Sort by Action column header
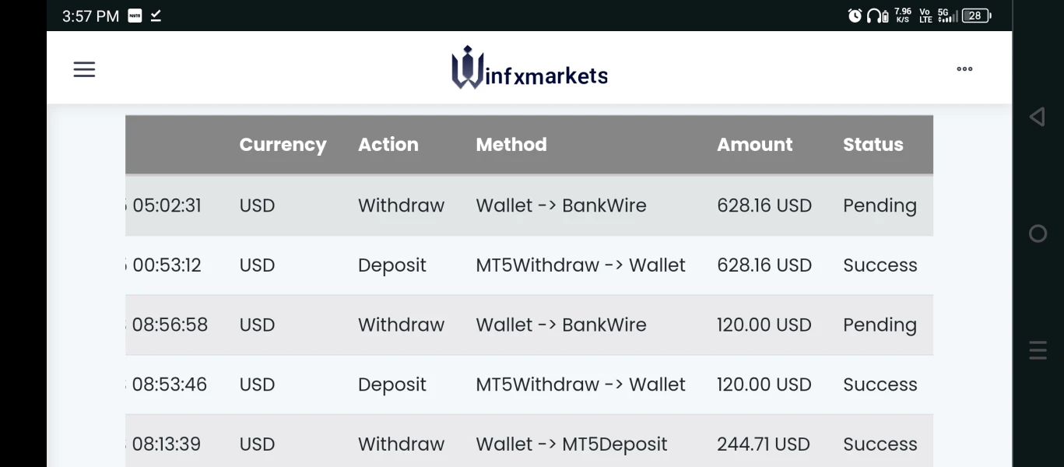The image size is (1064, 467). 388,145
